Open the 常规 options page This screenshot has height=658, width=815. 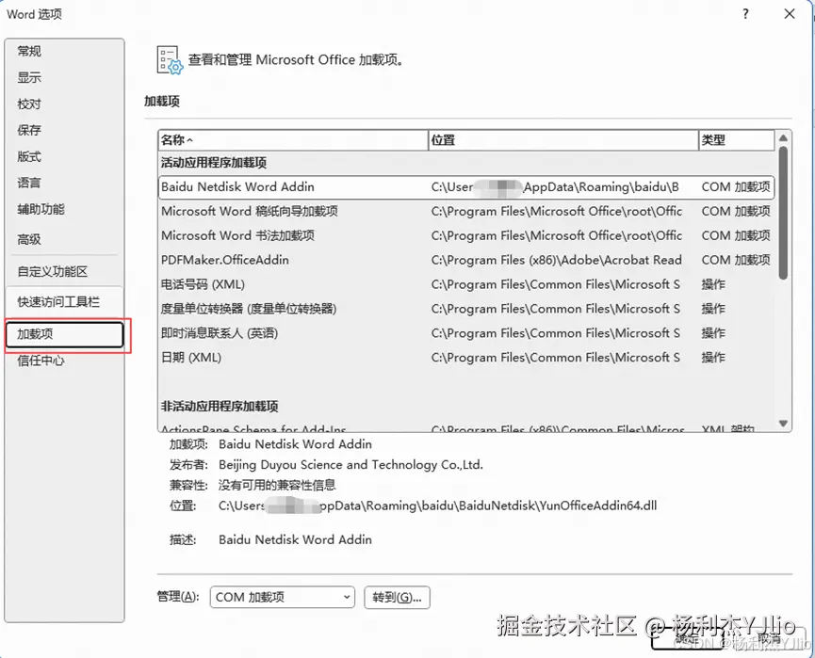click(28, 50)
